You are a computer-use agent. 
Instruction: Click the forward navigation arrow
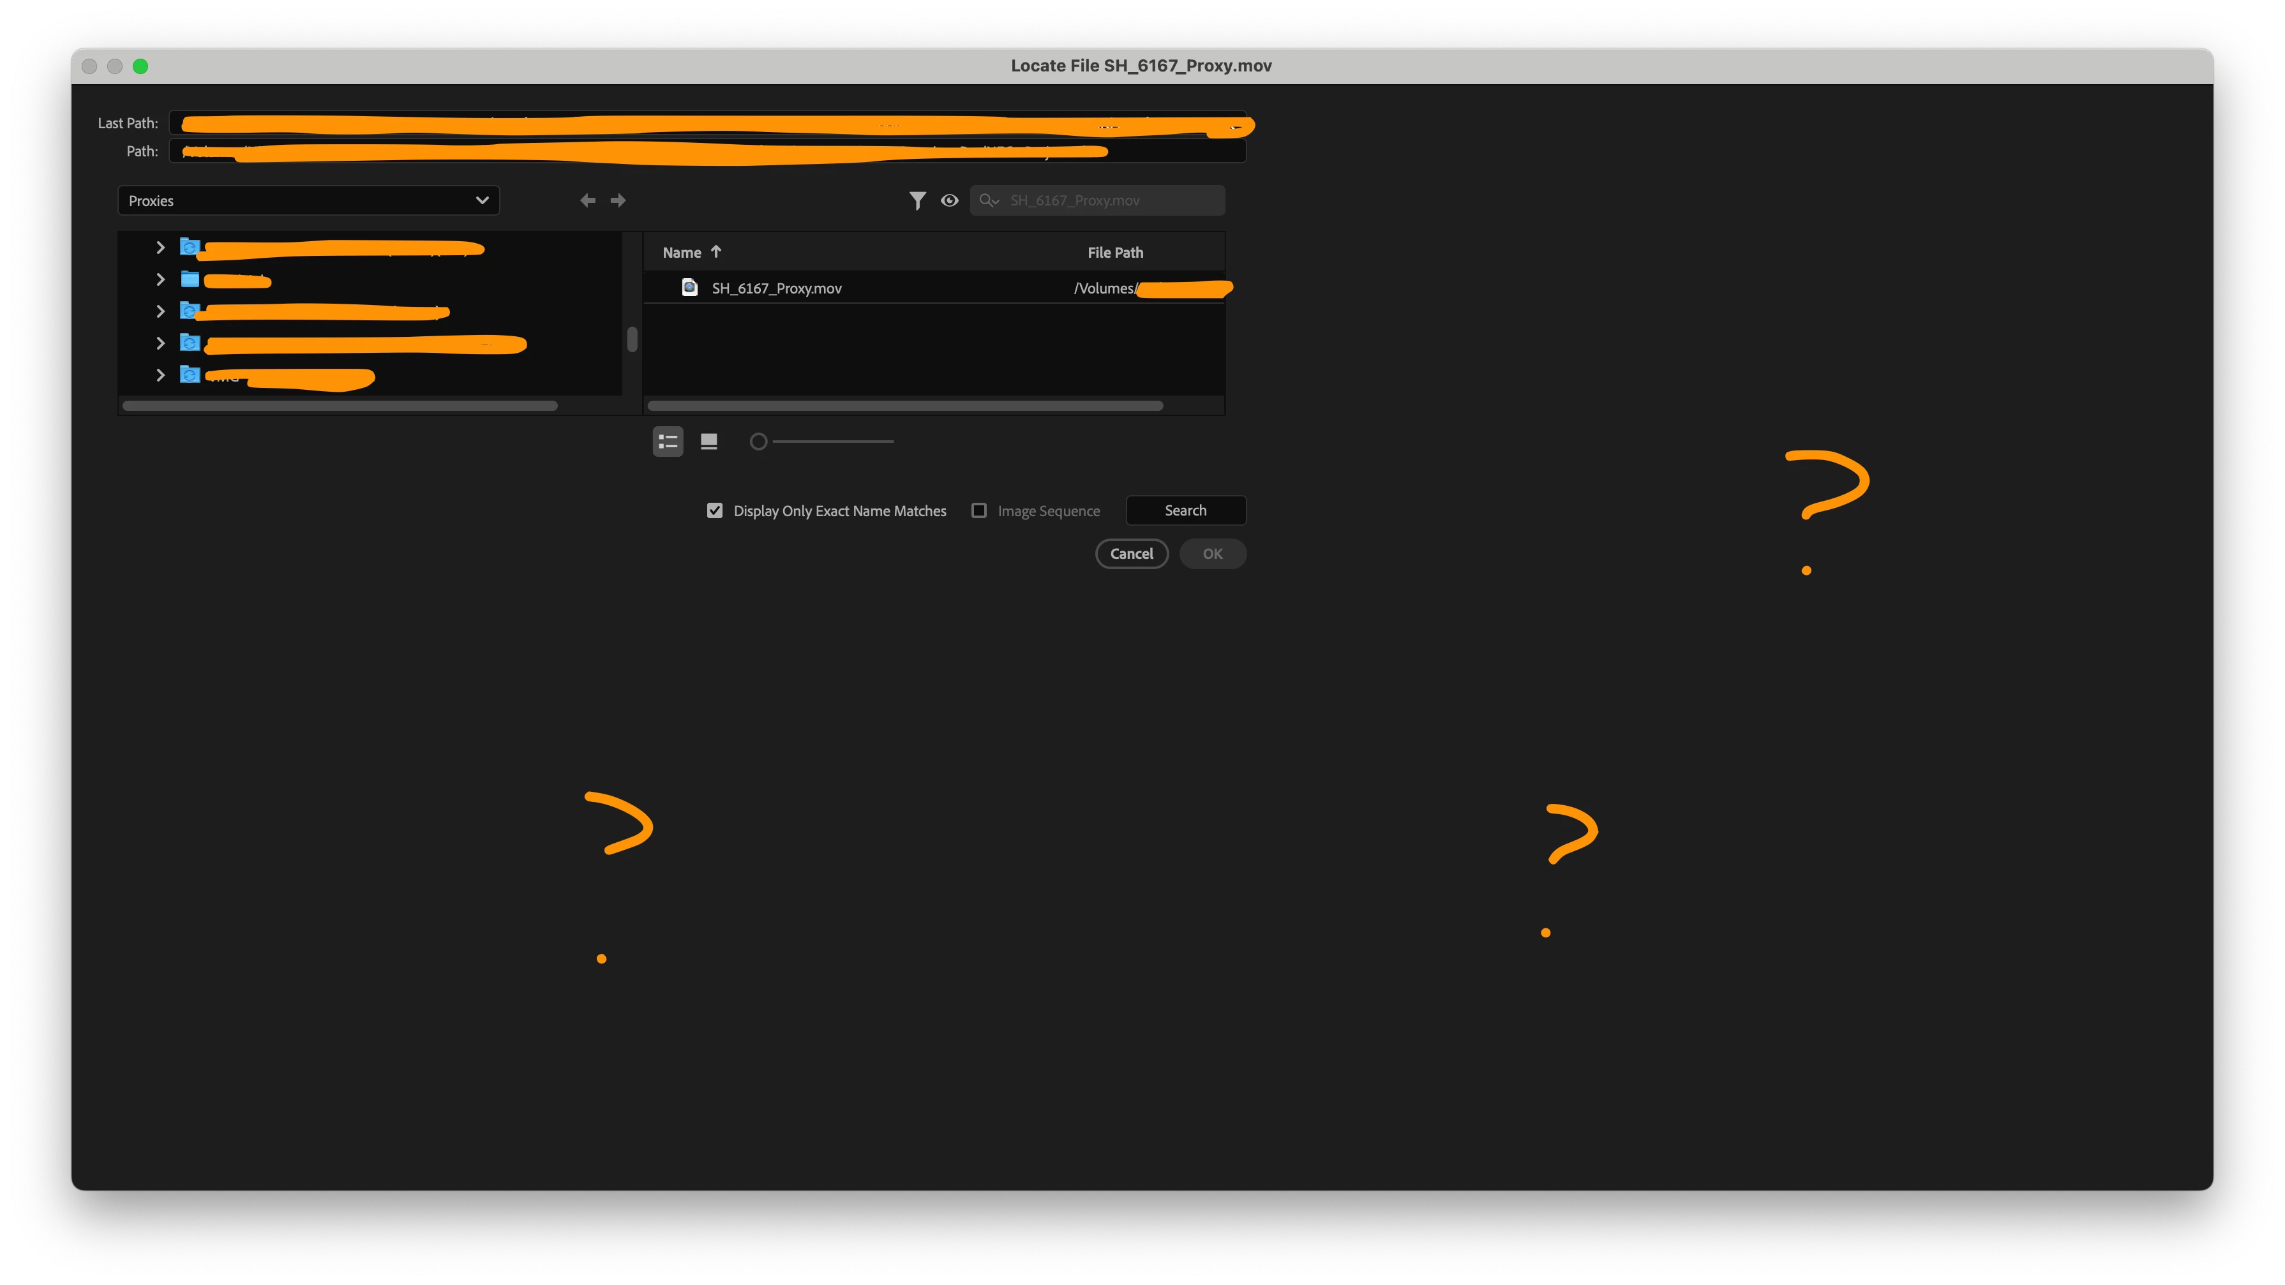(618, 200)
